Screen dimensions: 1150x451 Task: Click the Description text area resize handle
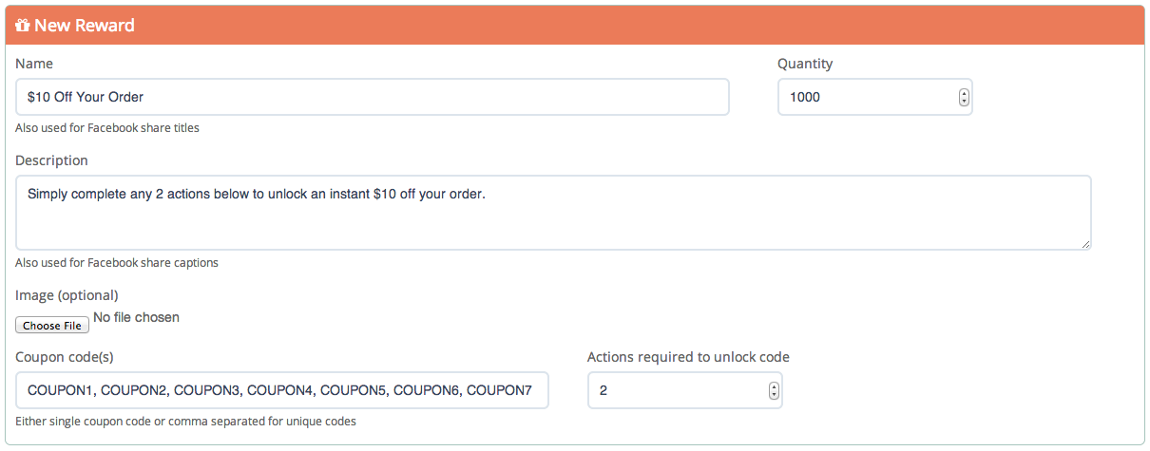click(1085, 244)
